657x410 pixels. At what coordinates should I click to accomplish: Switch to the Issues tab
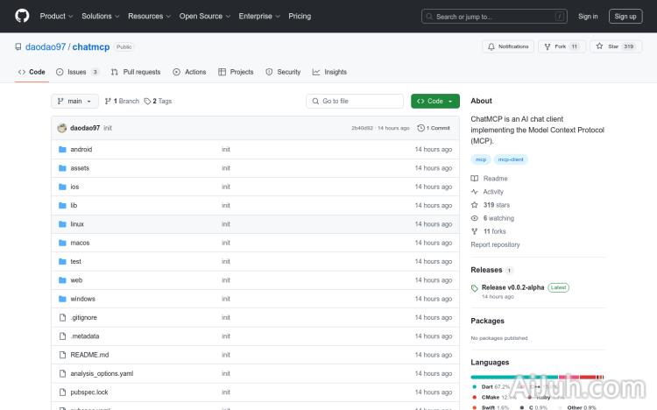(77, 72)
